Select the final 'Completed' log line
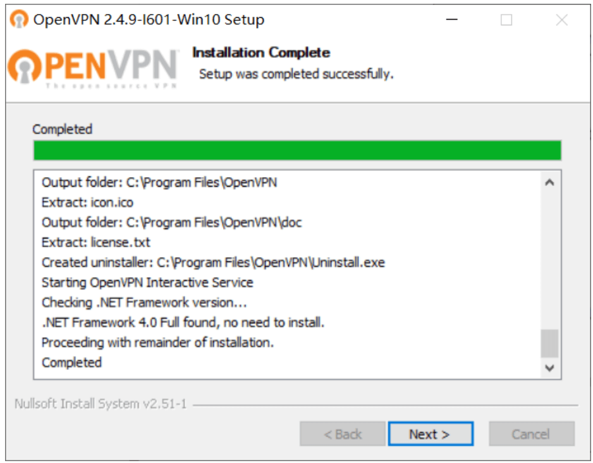The width and height of the screenshot is (593, 463). [x=71, y=362]
